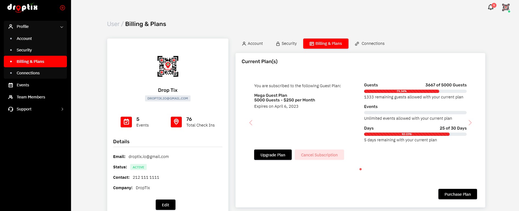Click the Drop Tix QR code image
This screenshot has width=519, height=211.
pyautogui.click(x=168, y=66)
